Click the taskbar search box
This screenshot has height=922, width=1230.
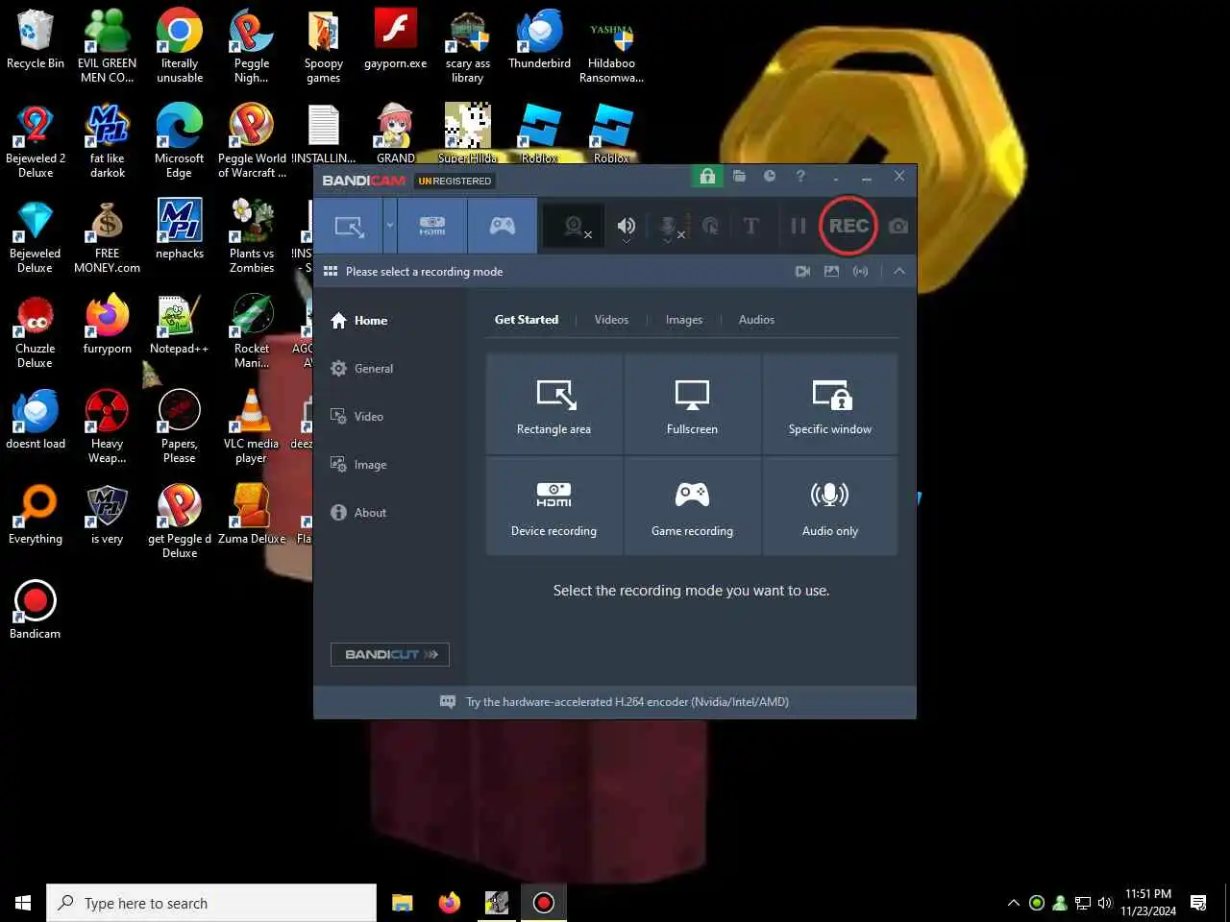[211, 903]
